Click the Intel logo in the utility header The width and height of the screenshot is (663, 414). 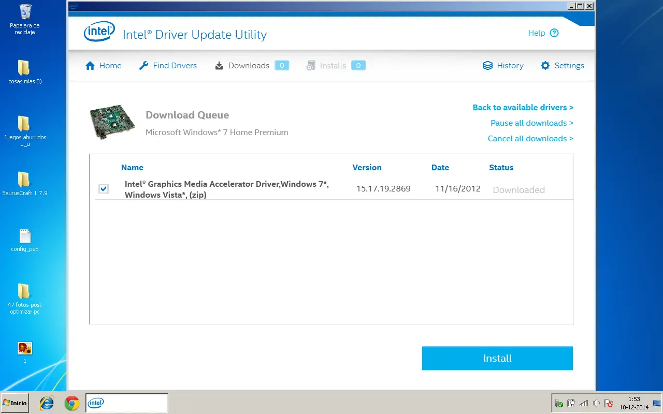click(x=99, y=32)
